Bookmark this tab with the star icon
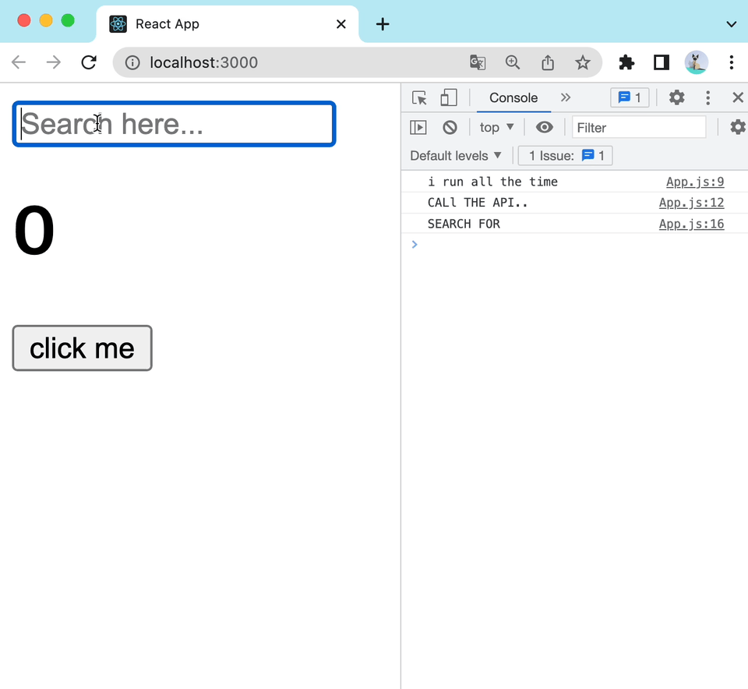Viewport: 748px width, 689px height. (x=583, y=62)
